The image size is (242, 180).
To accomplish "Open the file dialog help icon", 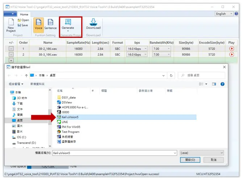I will pyautogui.click(x=222, y=84).
